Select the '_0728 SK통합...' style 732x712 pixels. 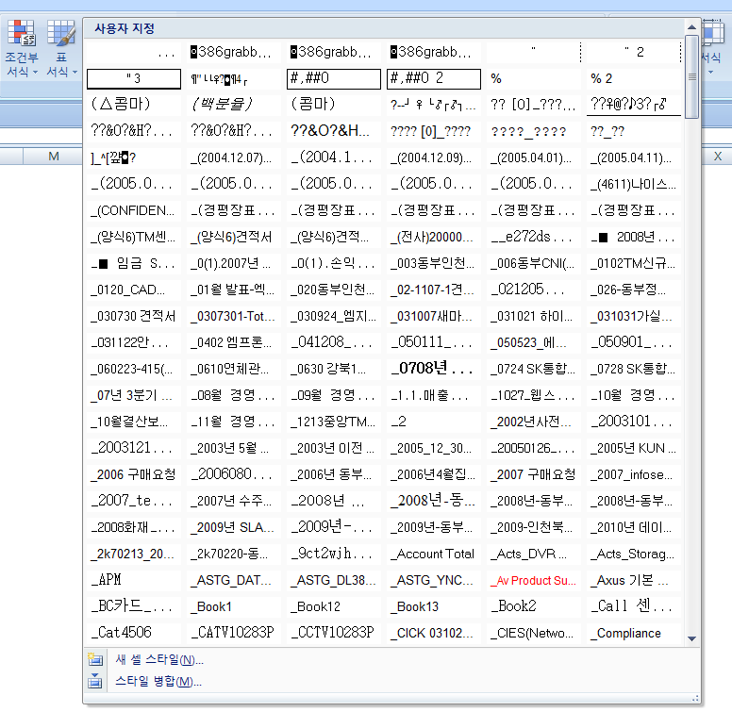tap(634, 369)
